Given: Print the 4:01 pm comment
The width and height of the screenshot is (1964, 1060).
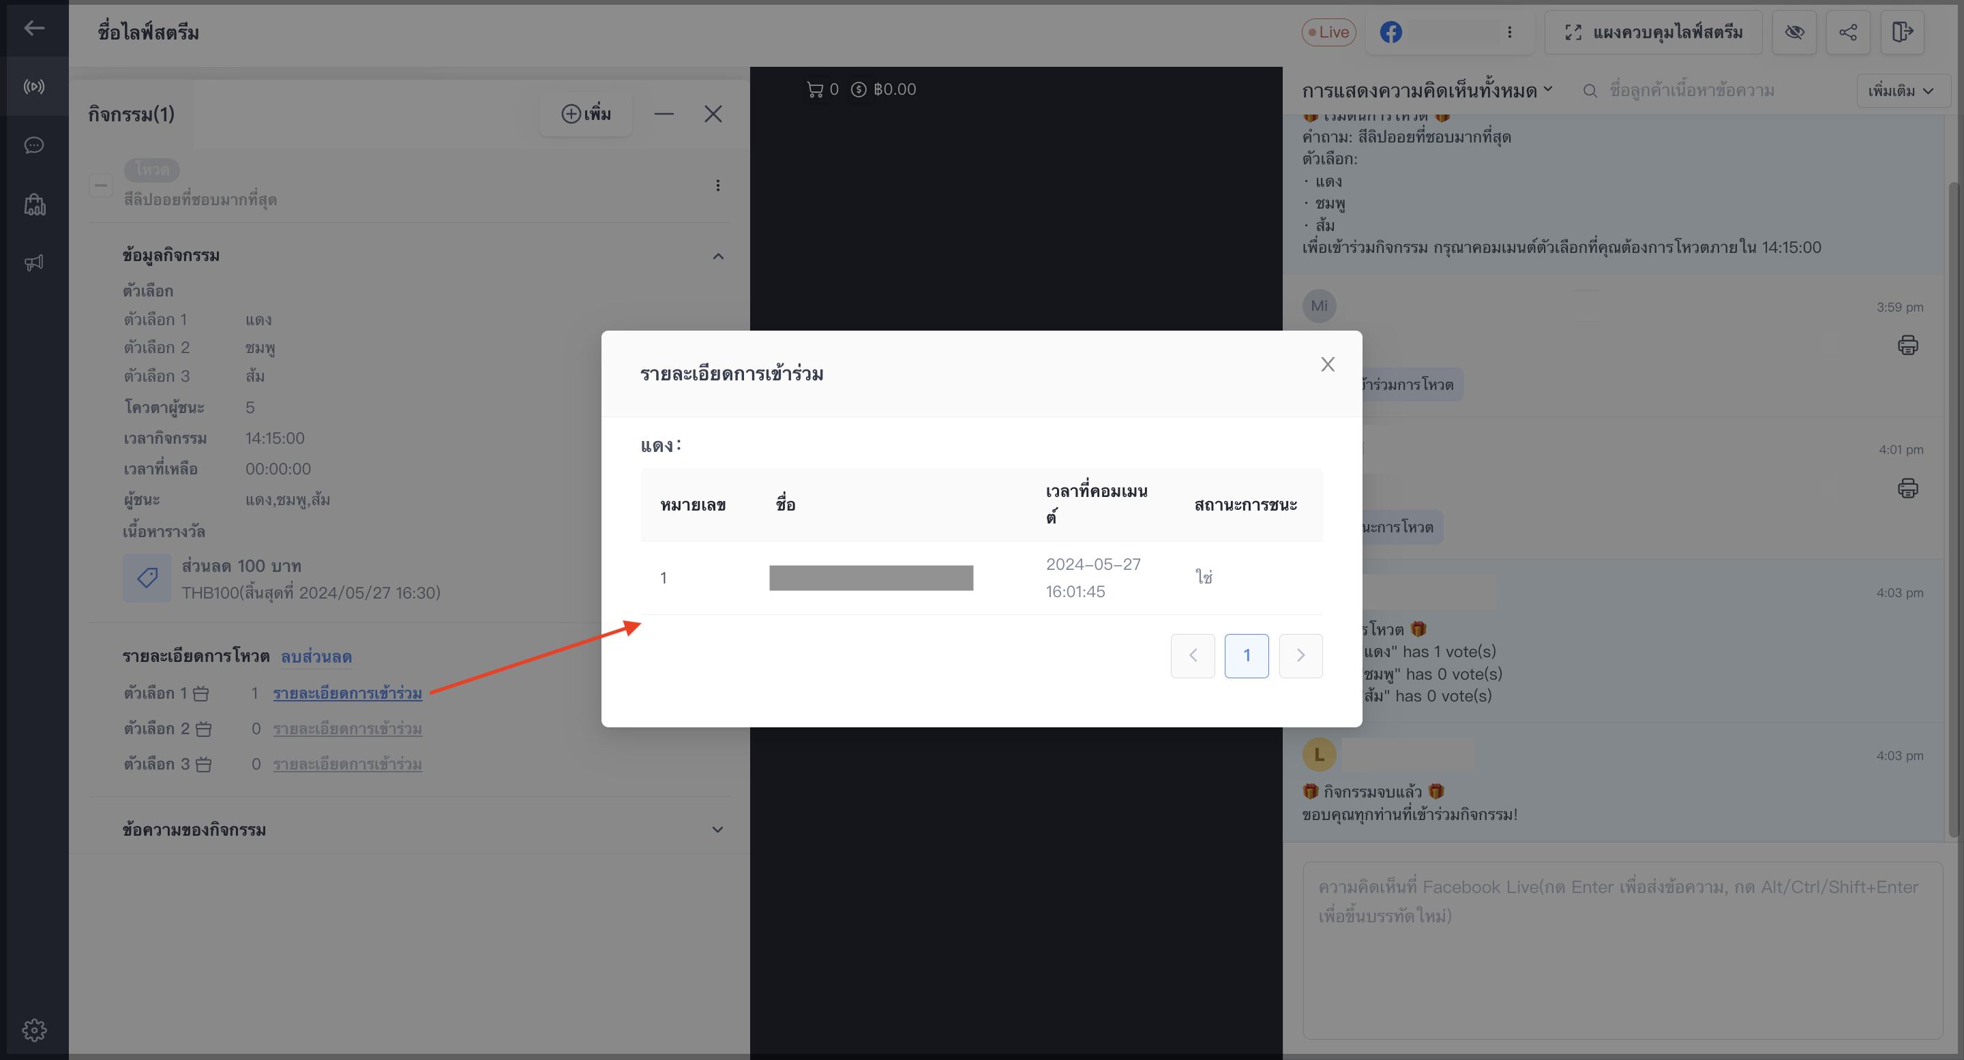Looking at the screenshot, I should [x=1907, y=487].
